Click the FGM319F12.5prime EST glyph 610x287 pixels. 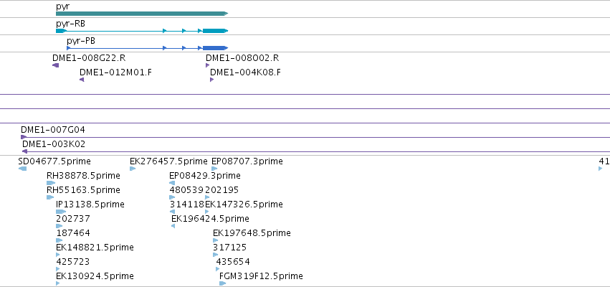222,283
